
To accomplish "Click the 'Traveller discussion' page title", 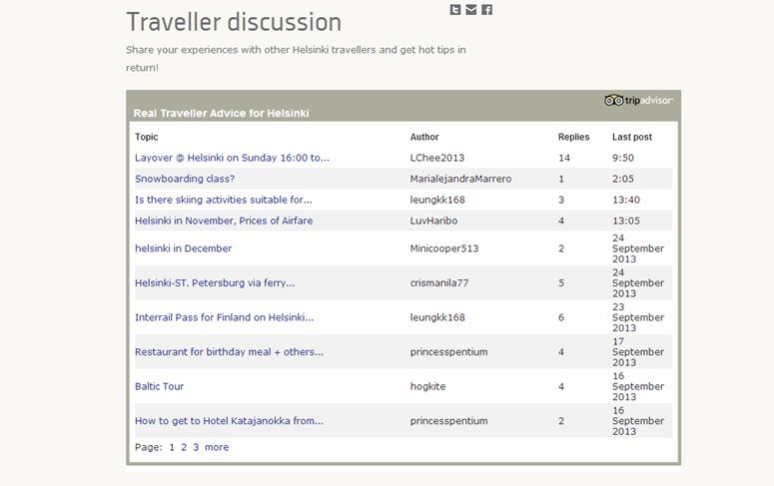I will click(234, 22).
